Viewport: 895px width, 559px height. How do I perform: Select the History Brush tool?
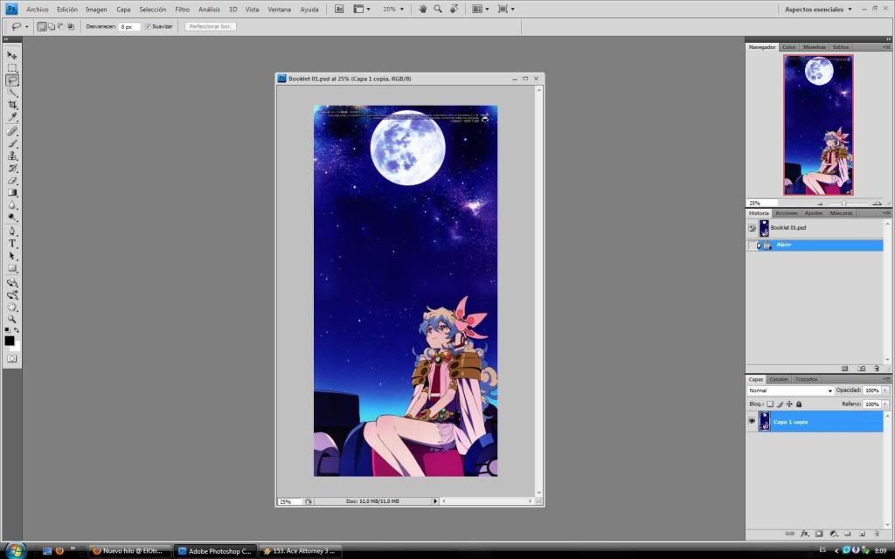[12, 169]
